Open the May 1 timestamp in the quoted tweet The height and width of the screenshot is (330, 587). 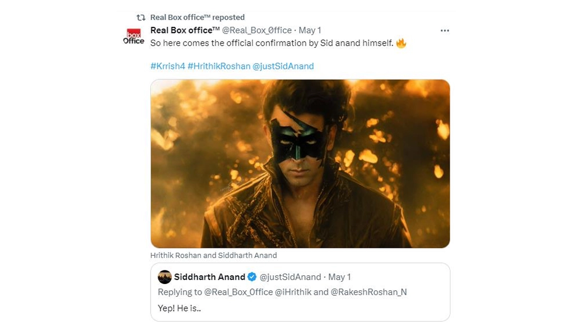tap(339, 277)
